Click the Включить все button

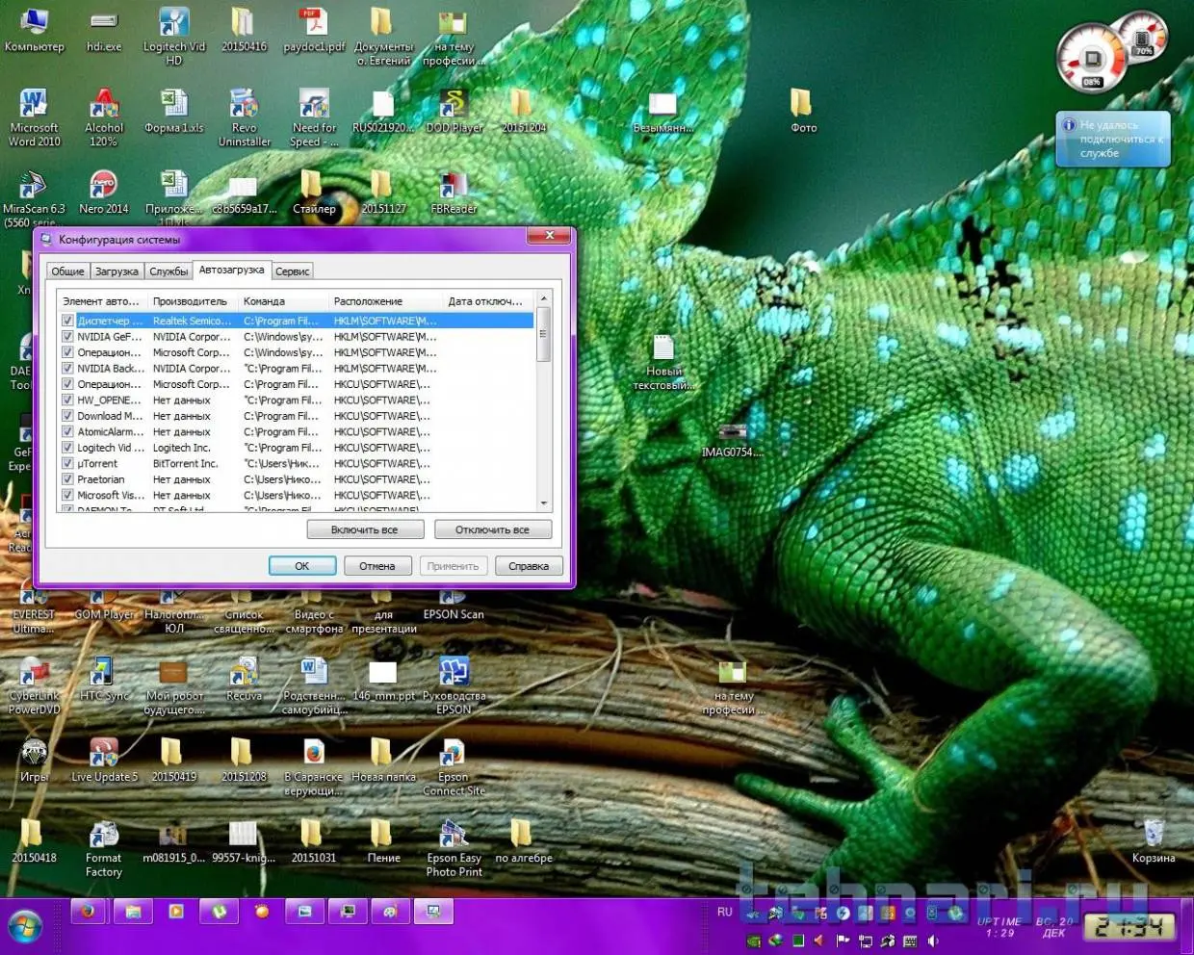pyautogui.click(x=365, y=529)
